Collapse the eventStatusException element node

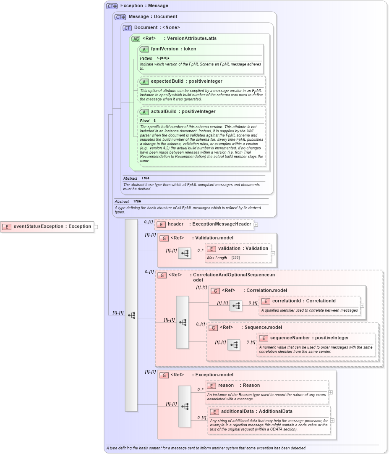(x=96, y=227)
